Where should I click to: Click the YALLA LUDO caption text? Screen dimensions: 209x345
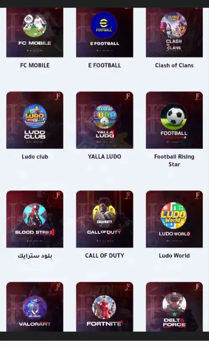tap(104, 157)
